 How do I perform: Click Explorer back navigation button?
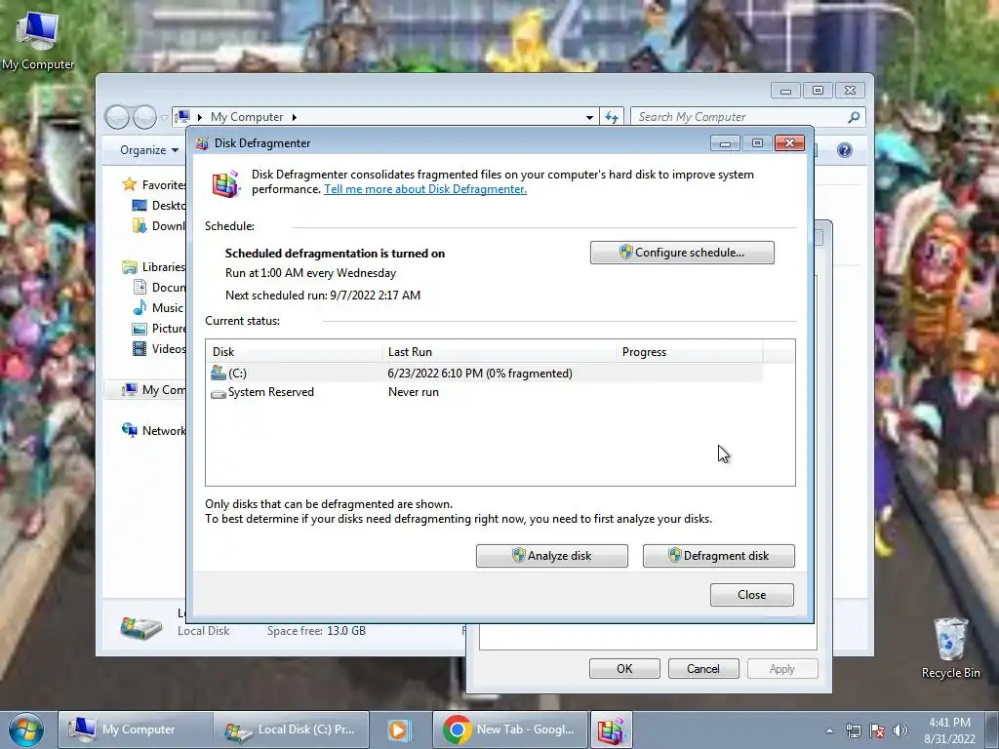point(117,117)
